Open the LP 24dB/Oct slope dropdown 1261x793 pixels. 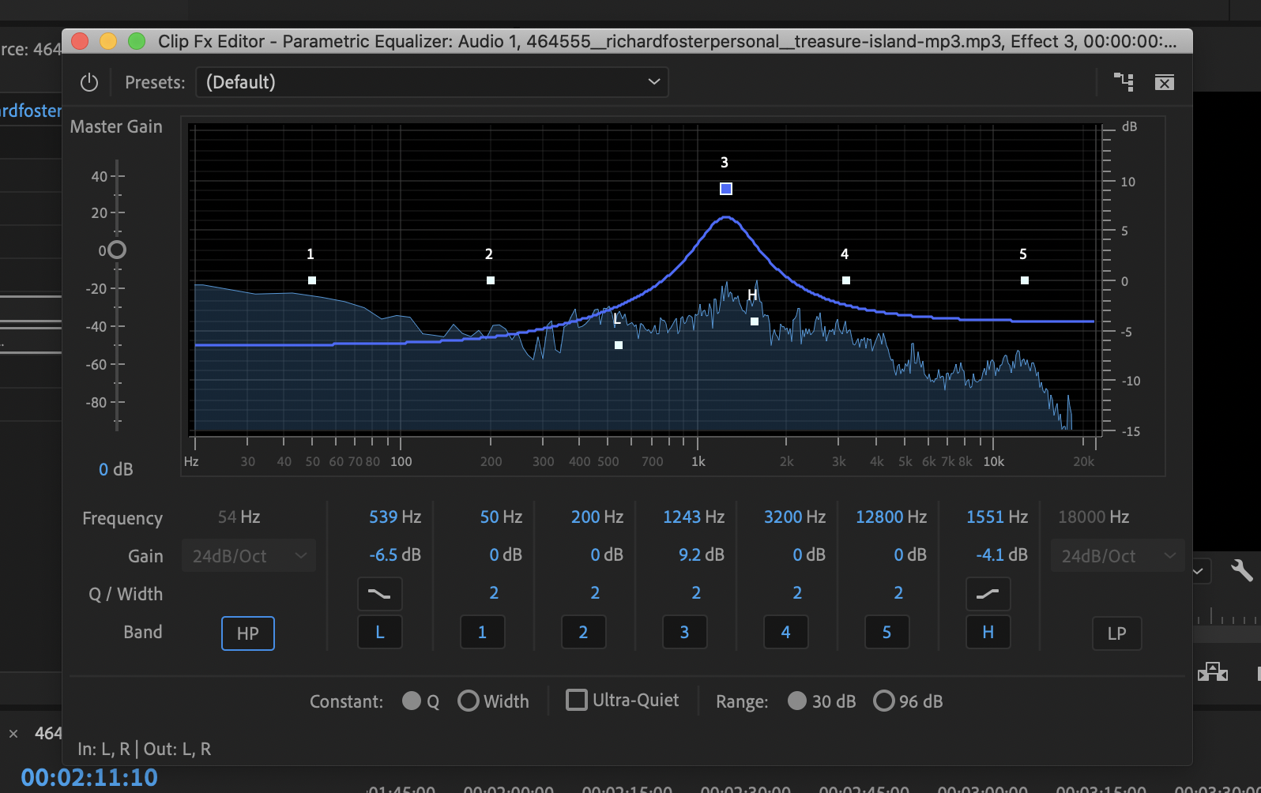pos(1118,556)
